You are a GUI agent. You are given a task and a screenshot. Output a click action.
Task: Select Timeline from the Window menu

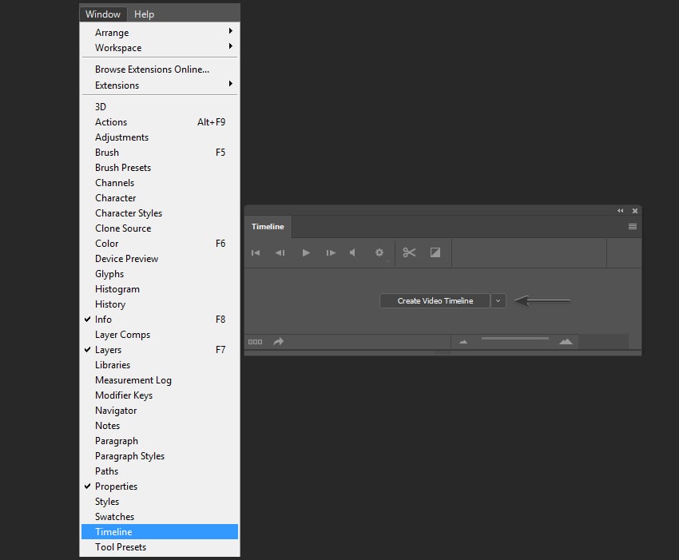pos(114,532)
